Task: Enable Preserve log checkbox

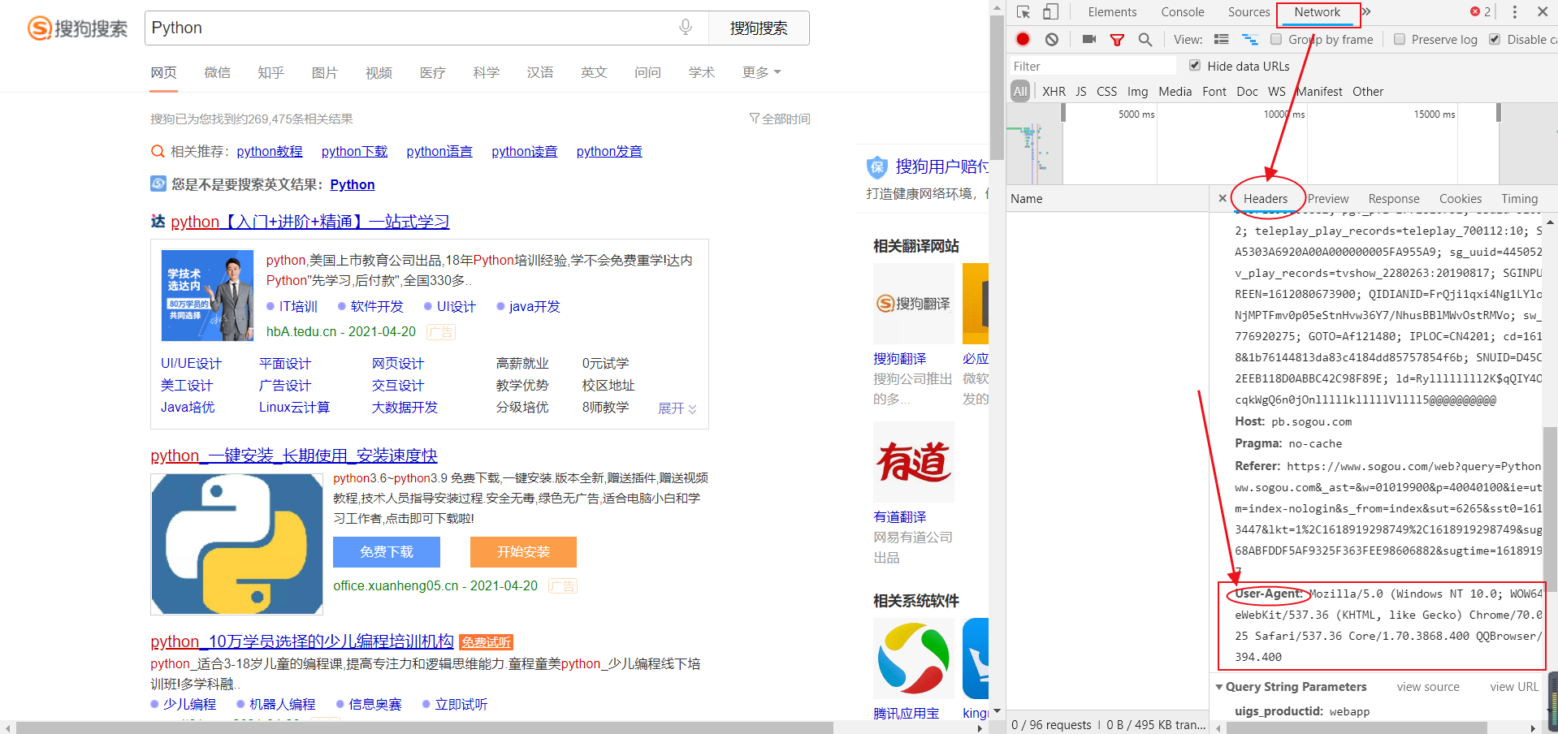Action: click(1400, 39)
